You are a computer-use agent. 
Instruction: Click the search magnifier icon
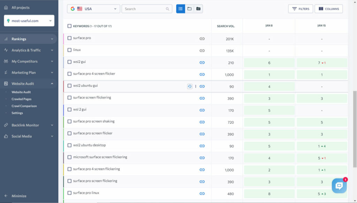167,9
